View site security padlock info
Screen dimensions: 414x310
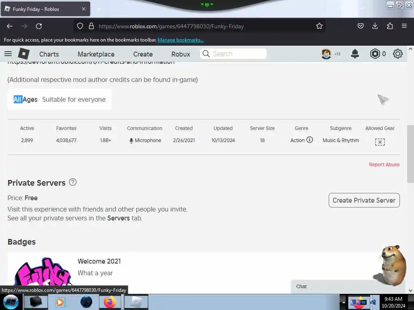click(x=91, y=26)
